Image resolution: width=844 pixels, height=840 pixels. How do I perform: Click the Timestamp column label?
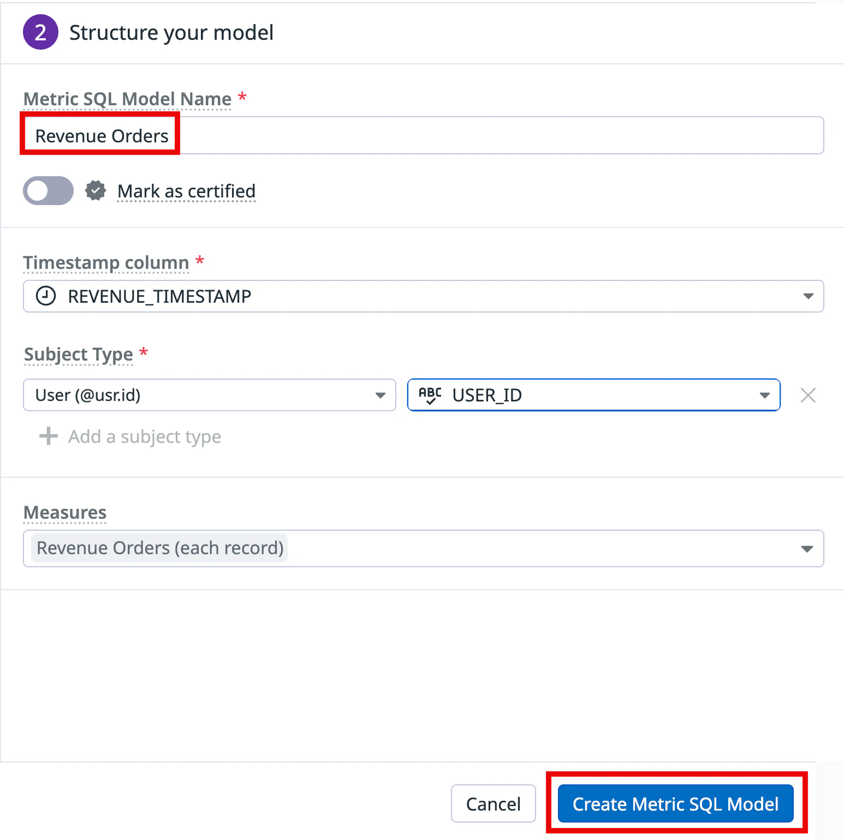[106, 262]
